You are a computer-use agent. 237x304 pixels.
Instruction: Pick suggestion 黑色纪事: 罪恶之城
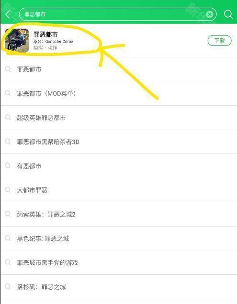(x=119, y=239)
